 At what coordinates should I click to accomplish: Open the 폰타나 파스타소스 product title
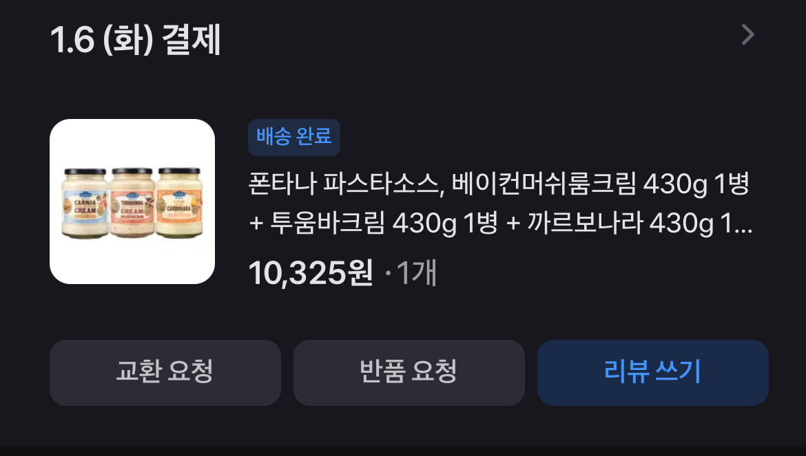pos(501,203)
